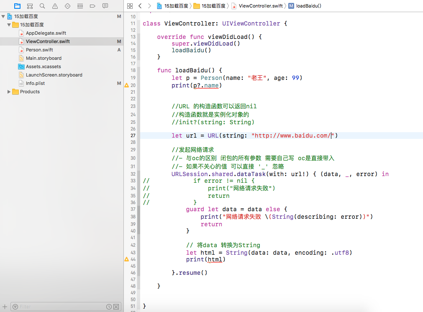The width and height of the screenshot is (423, 312).
Task: Click the viewDidLoad function name on line 13
Action: click(x=228, y=37)
